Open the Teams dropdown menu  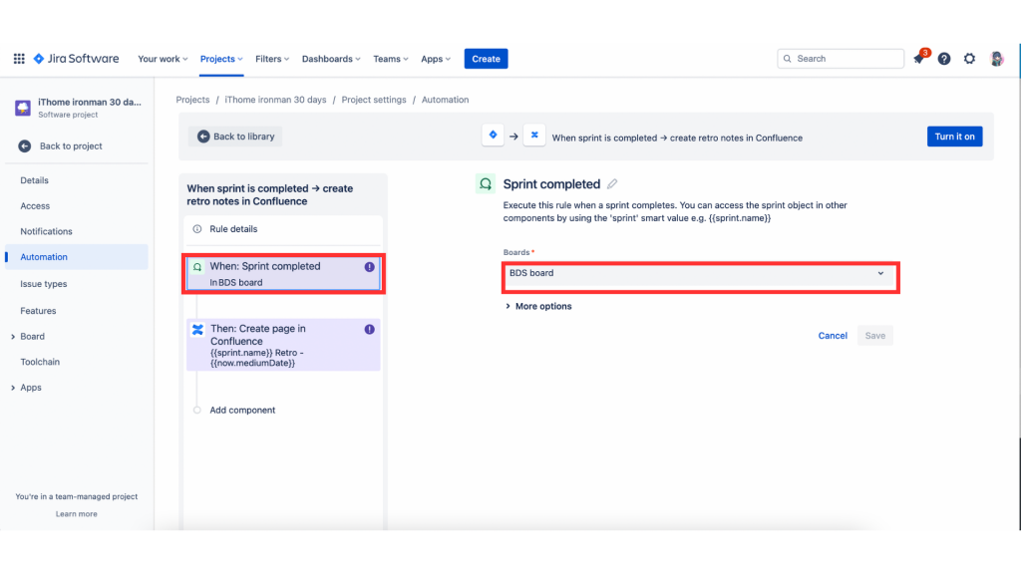click(x=391, y=59)
